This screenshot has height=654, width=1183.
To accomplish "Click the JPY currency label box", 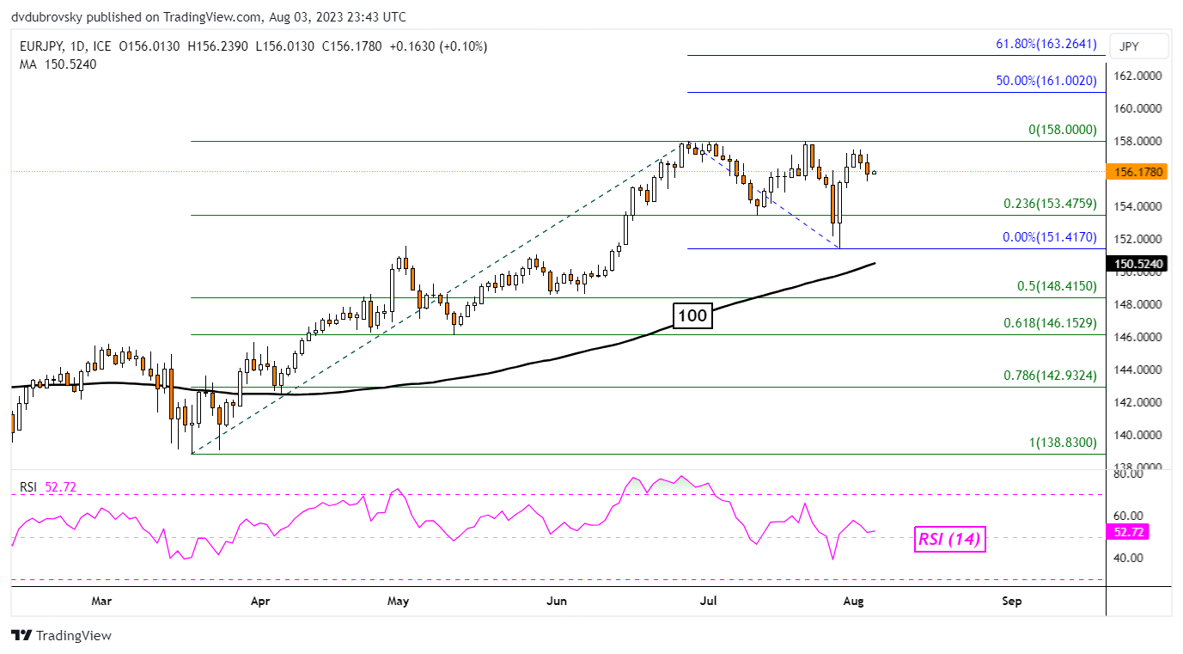I will pos(1139,46).
